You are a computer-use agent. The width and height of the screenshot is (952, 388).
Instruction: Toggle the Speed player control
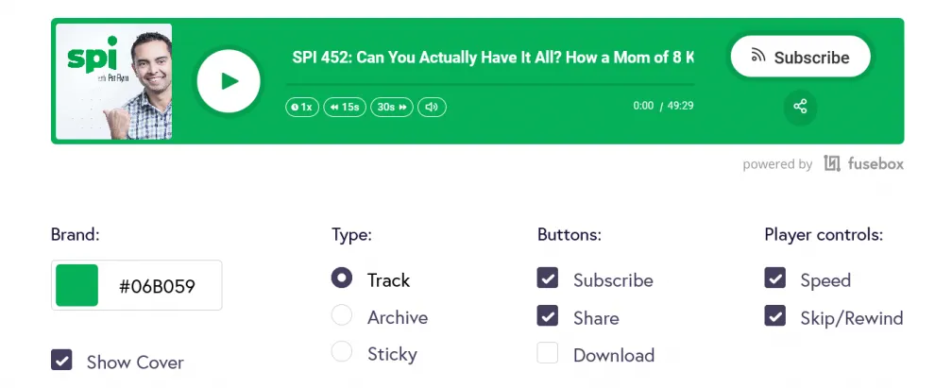click(774, 278)
